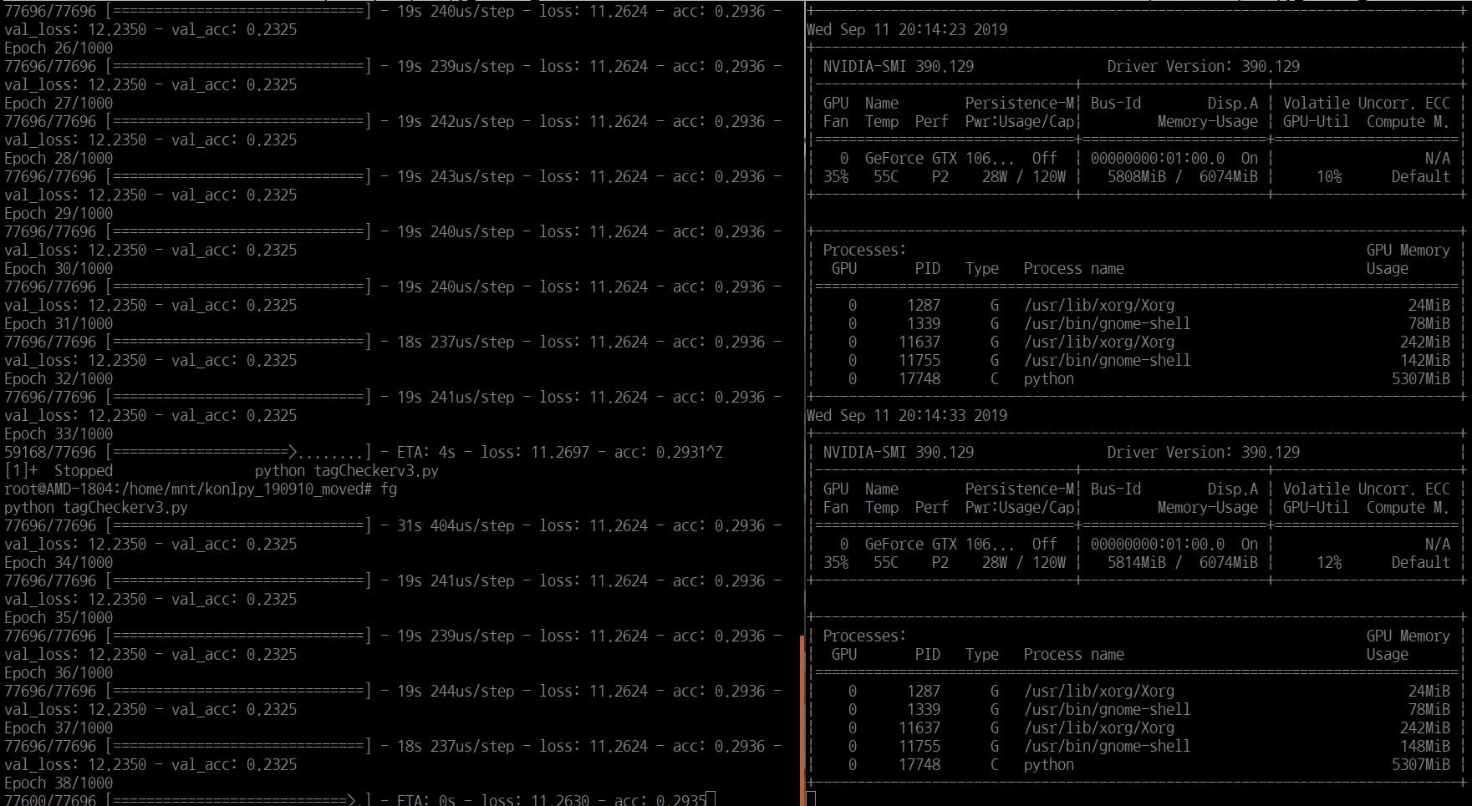Click the "Epoch 26/1000" line
This screenshot has height=806, width=1472.
click(x=59, y=48)
